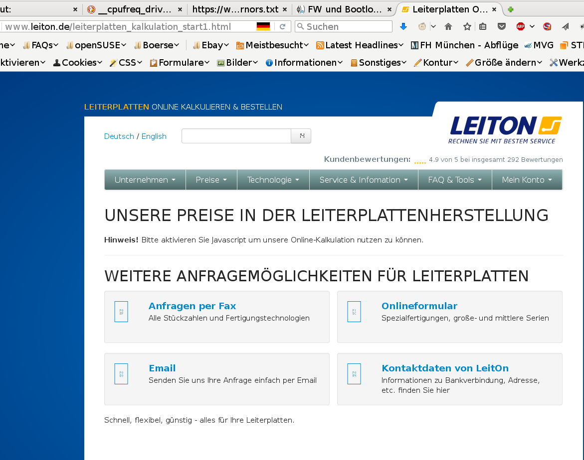Open a new tab with the plus icon
This screenshot has width=584, height=460.
click(511, 9)
